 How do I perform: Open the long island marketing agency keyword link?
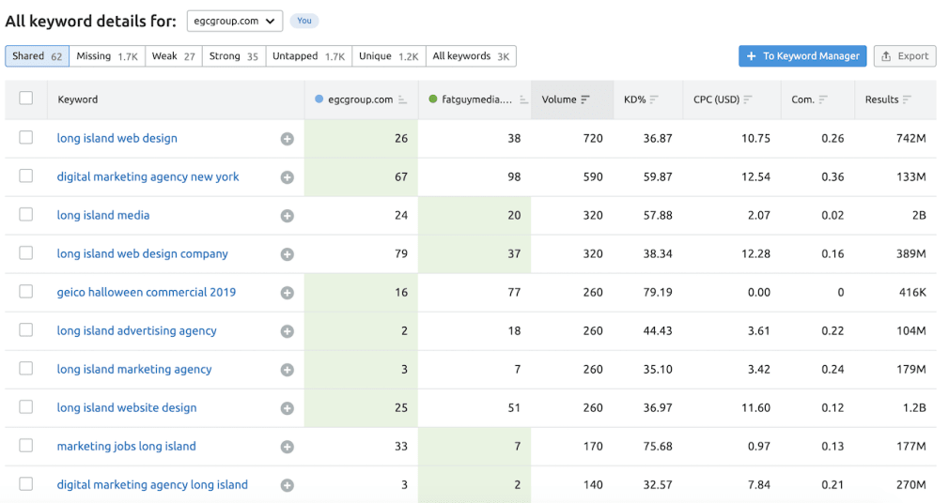pos(134,370)
